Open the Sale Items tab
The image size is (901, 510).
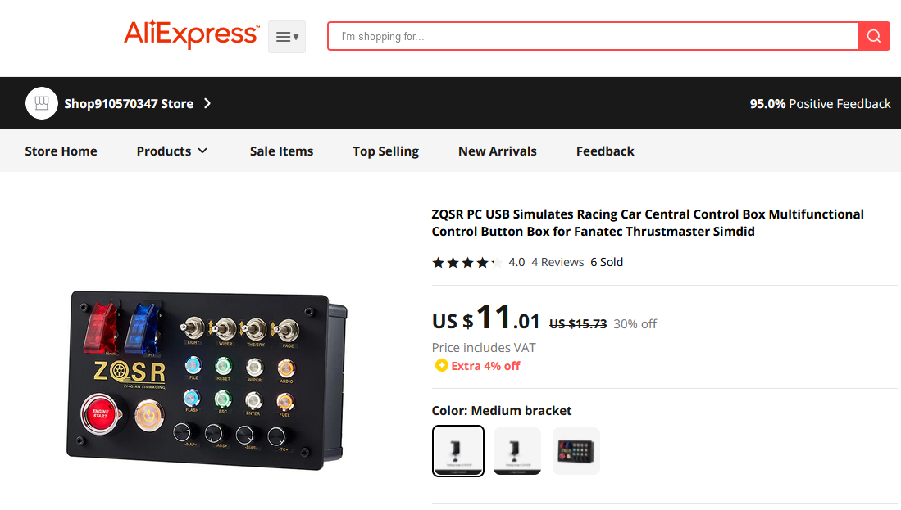281,151
